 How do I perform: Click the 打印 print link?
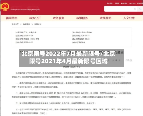coord(127,60)
